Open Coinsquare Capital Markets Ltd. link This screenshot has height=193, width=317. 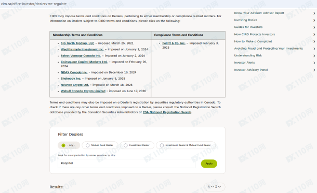point(84,62)
